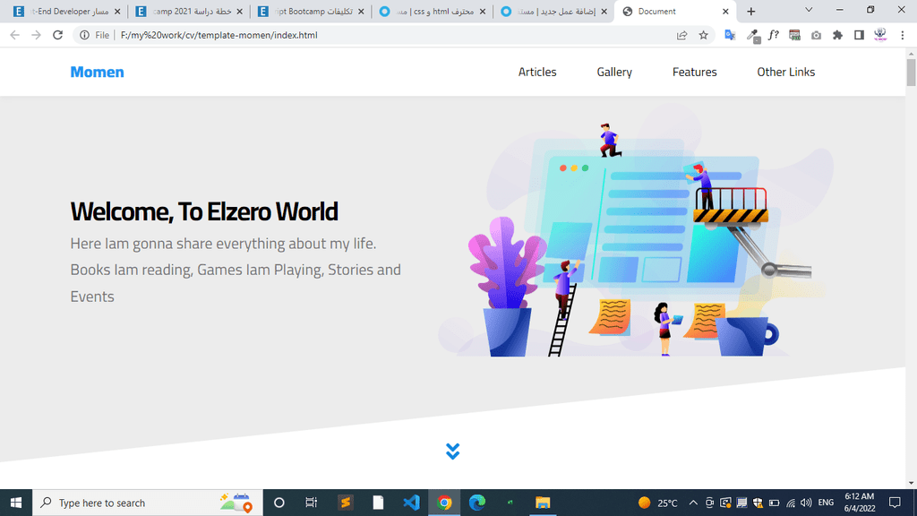Click the scrollbar down arrow
The width and height of the screenshot is (917, 516).
[x=911, y=483]
